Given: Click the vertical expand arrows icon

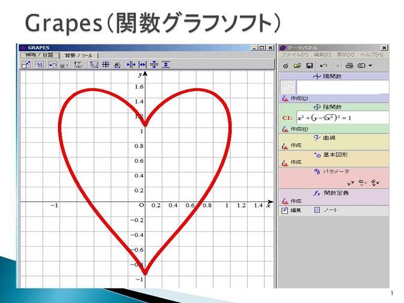Looking at the screenshot, I should (x=166, y=65).
